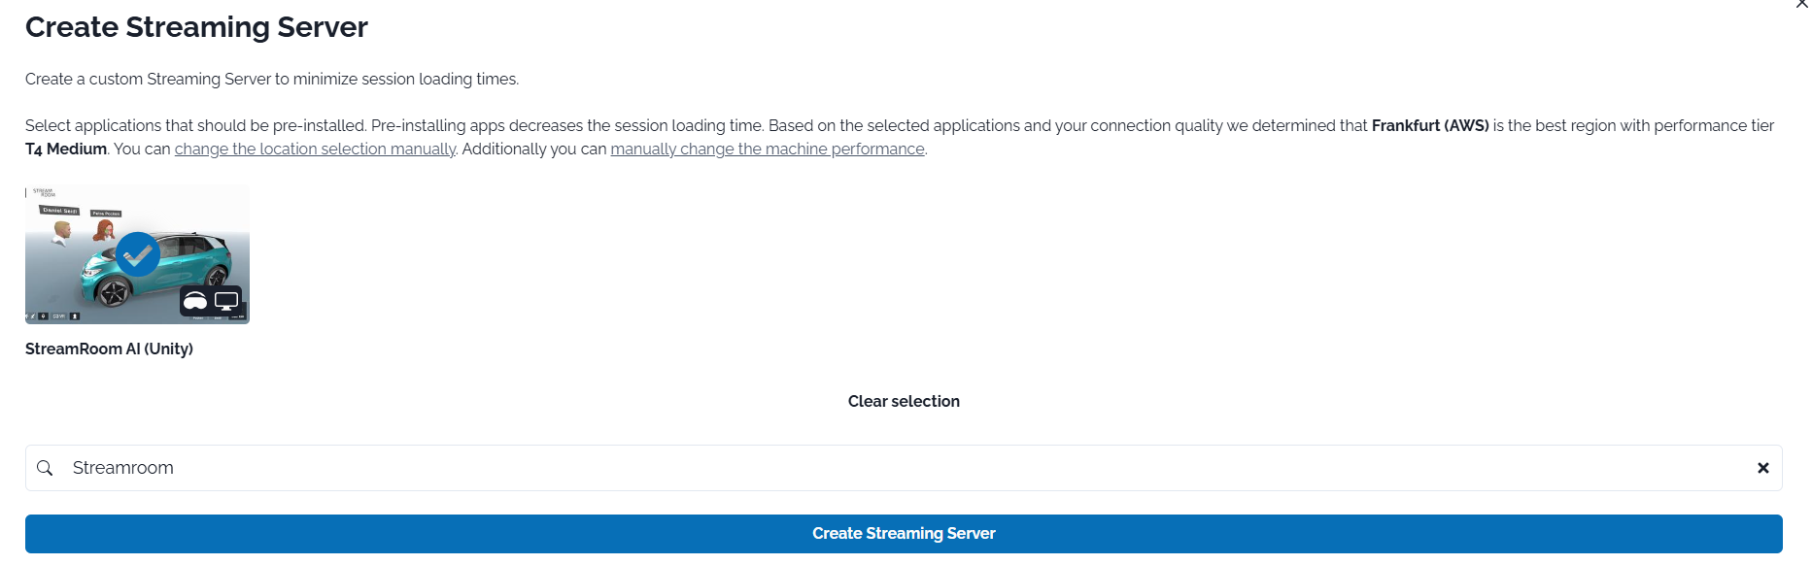Click the magnifying glass search icon
1812x565 pixels.
click(x=45, y=468)
